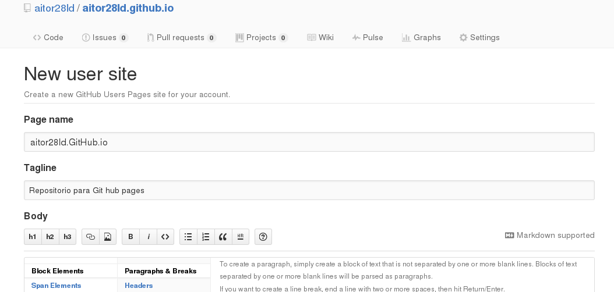This screenshot has height=292, width=614.
Task: Click the New user site heading
Action: point(80,74)
